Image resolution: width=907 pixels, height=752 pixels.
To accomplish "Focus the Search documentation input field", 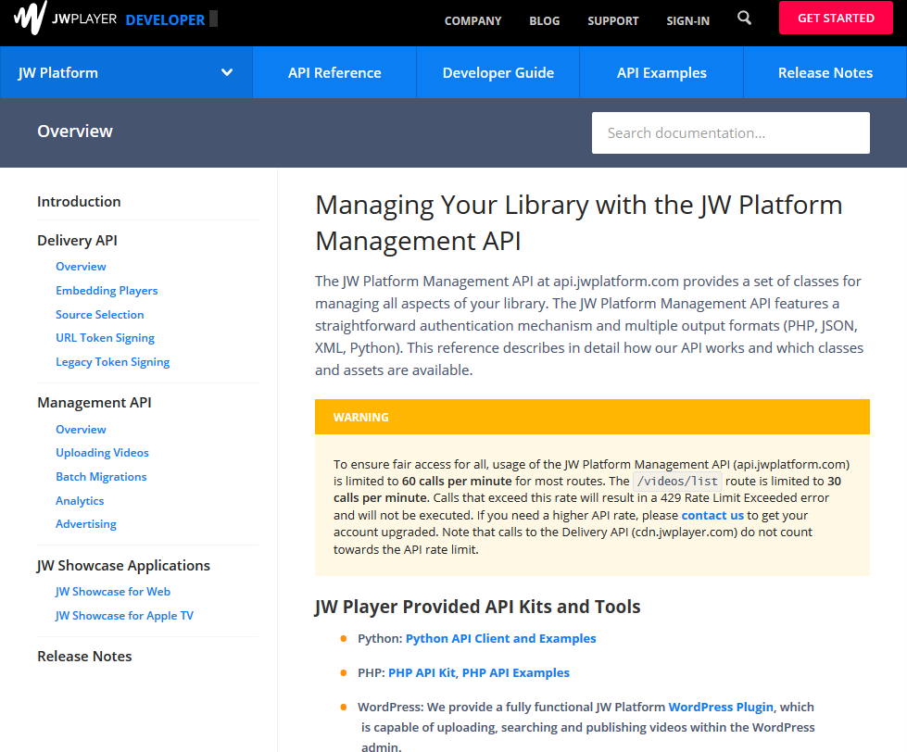I will click(731, 133).
